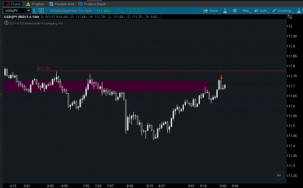Click the 111.5 price axis label
The height and width of the screenshot is (188, 303).
(291, 126)
